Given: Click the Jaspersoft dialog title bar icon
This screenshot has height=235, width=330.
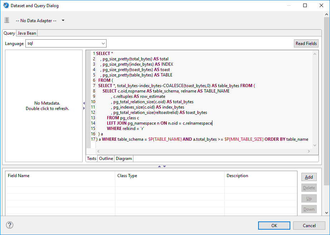Looking at the screenshot, I should pos(6,5).
